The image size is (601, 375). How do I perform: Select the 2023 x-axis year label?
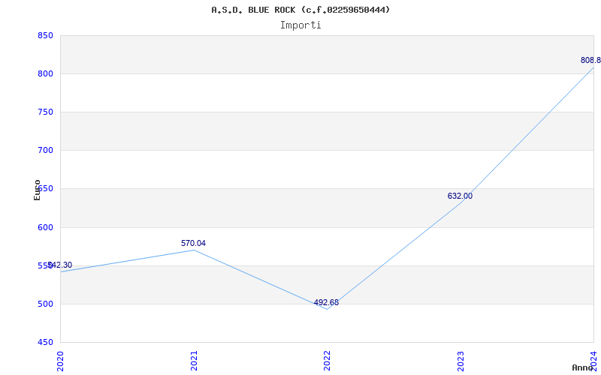coord(461,360)
